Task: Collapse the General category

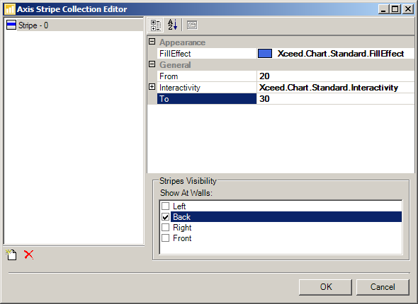Action: [x=152, y=64]
